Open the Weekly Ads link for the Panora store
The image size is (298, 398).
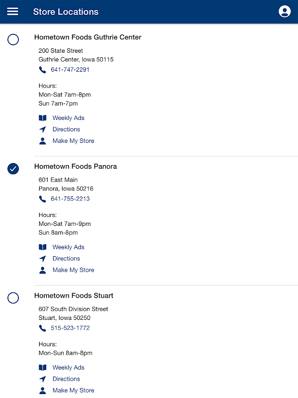point(69,247)
